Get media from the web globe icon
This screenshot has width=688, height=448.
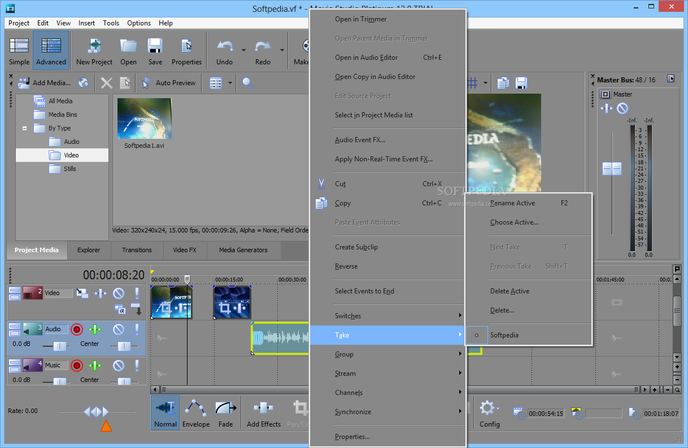(84, 83)
